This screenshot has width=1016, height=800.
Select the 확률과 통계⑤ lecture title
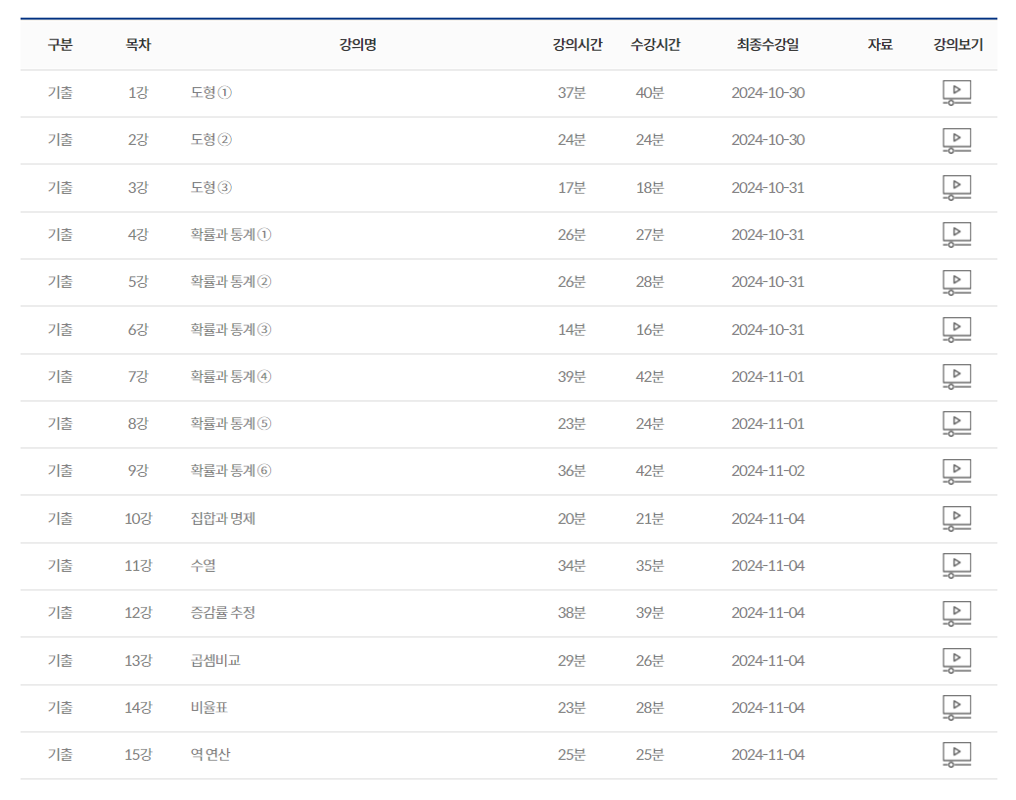tap(231, 424)
